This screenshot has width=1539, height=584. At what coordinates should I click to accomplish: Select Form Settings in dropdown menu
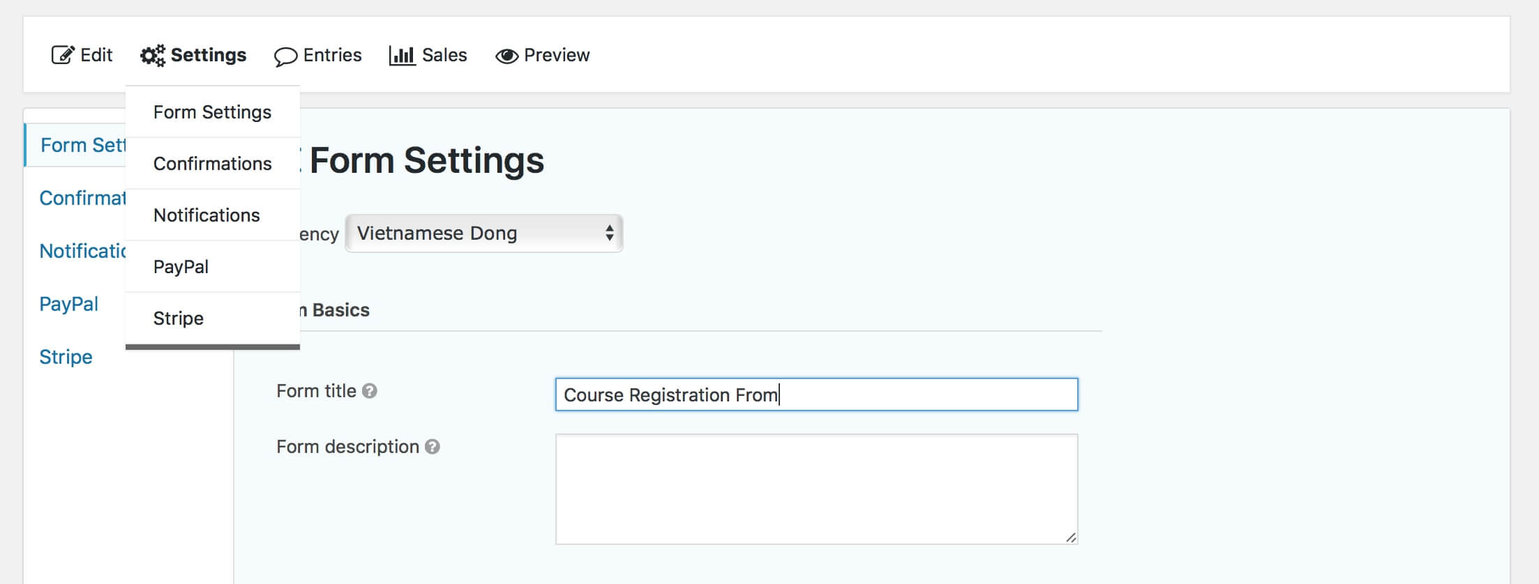coord(213,112)
